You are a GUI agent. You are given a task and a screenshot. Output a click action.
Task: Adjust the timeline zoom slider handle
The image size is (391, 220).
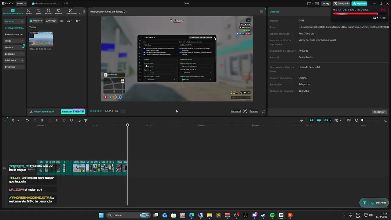362,120
